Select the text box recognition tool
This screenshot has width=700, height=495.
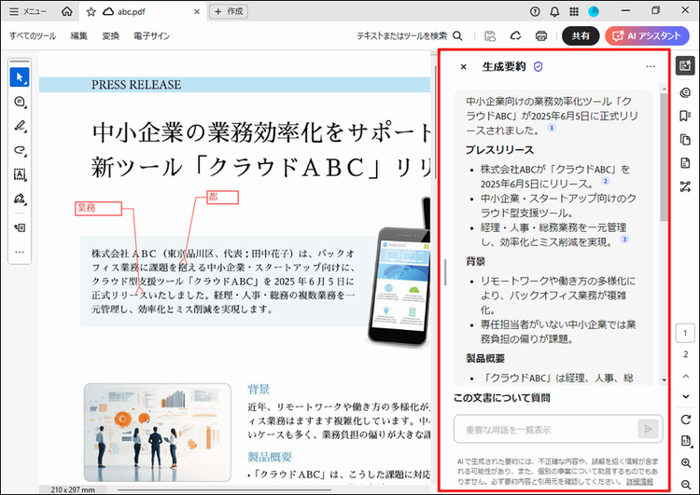20,174
